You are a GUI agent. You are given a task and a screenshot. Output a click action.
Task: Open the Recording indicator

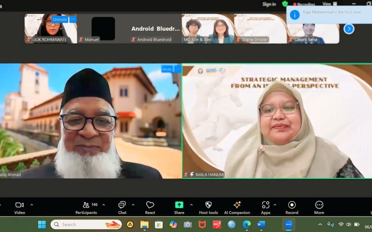point(304,4)
